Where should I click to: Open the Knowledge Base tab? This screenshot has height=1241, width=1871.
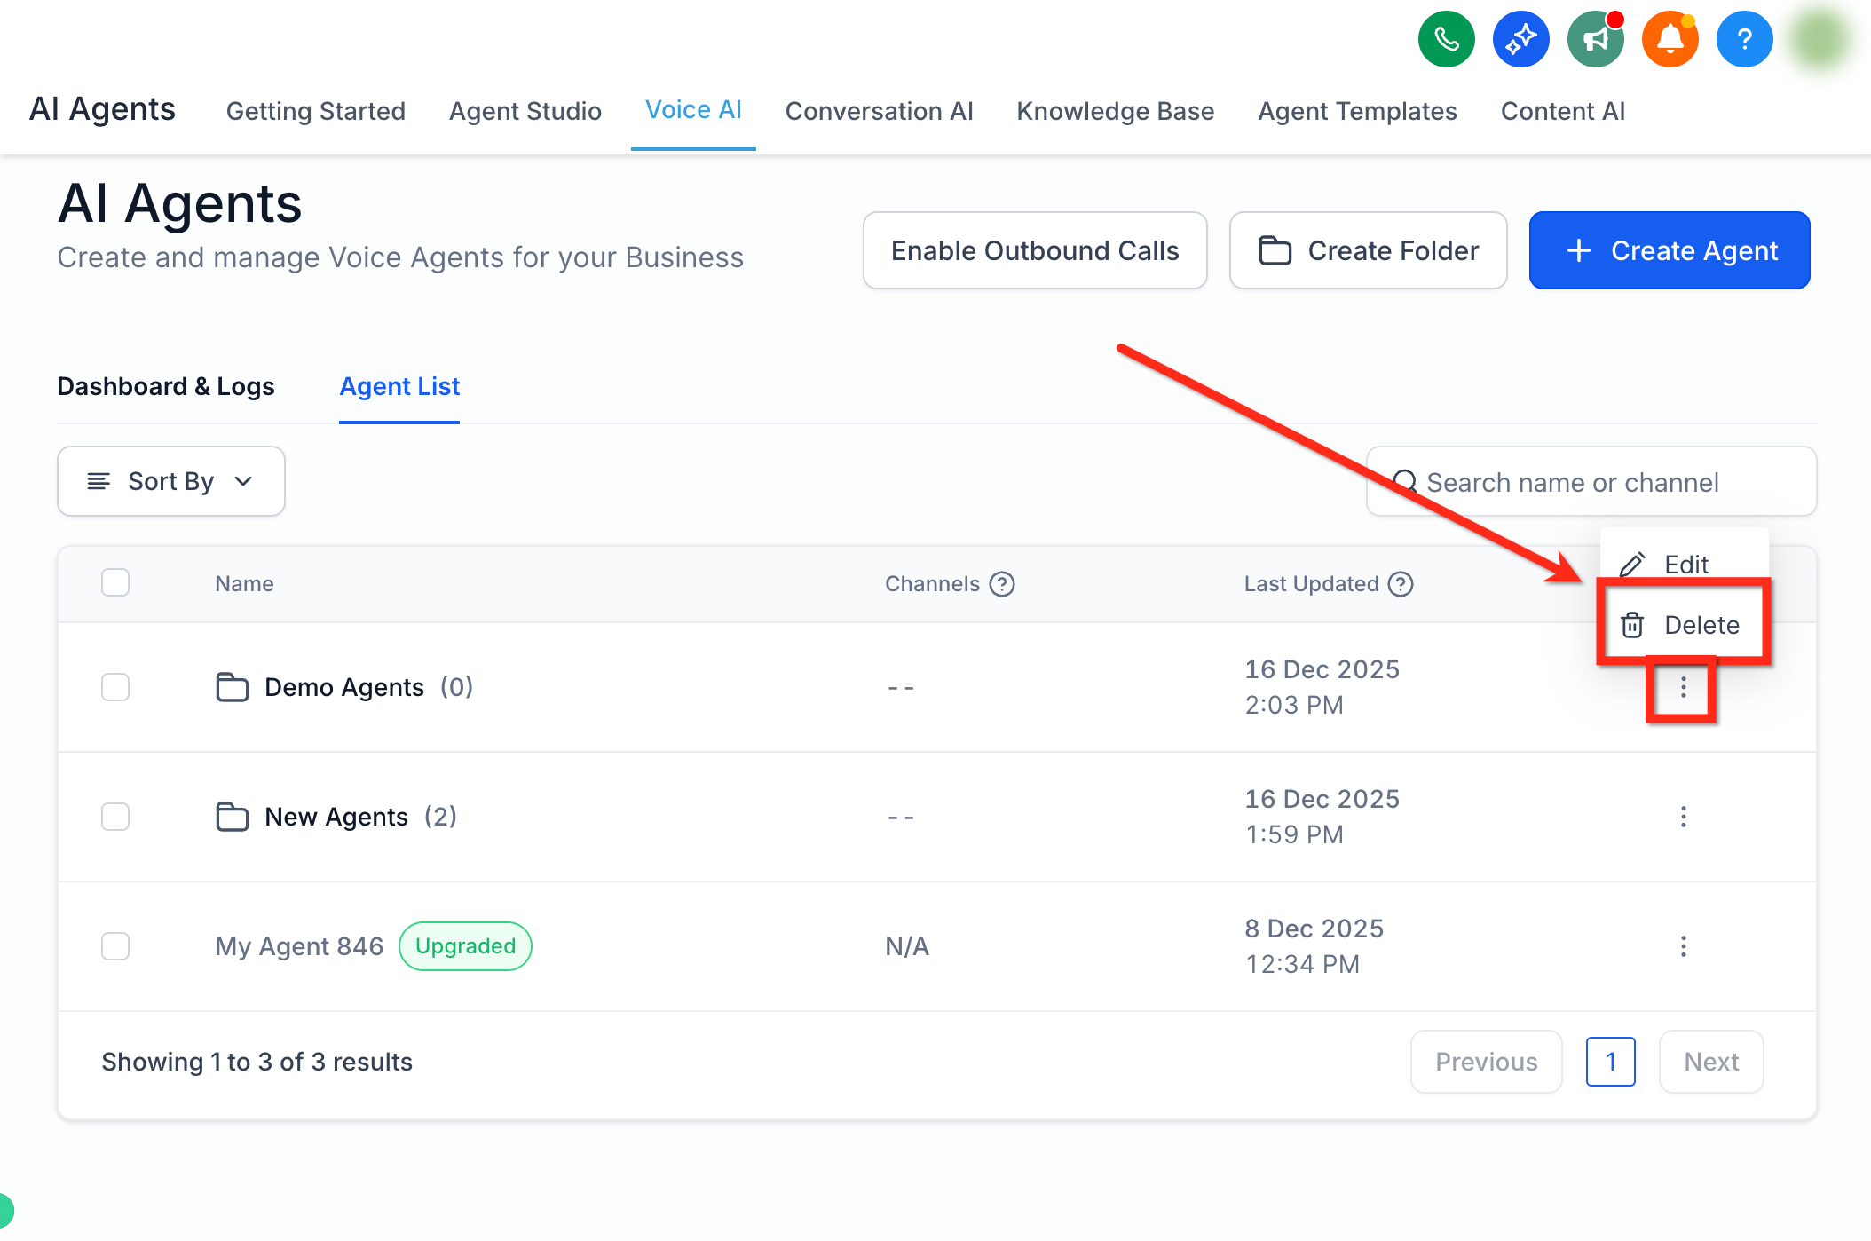tap(1116, 111)
